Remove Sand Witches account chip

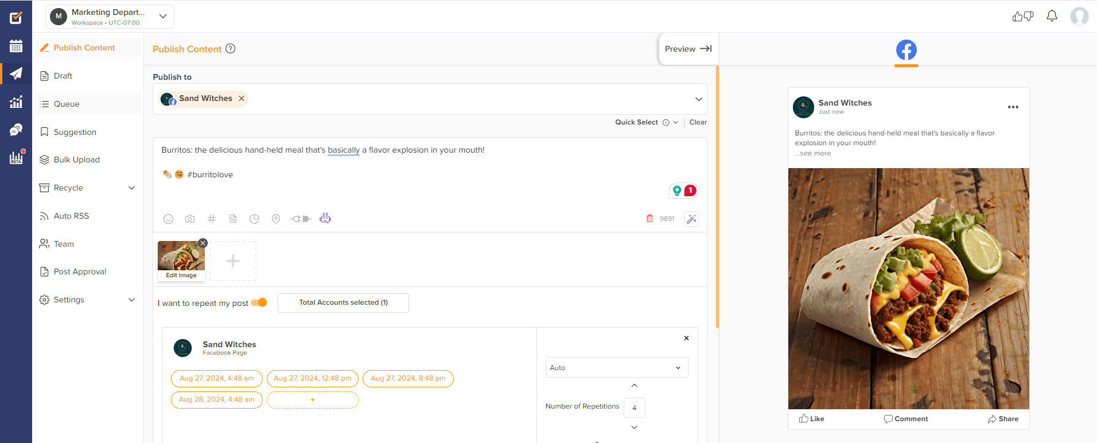[242, 98]
